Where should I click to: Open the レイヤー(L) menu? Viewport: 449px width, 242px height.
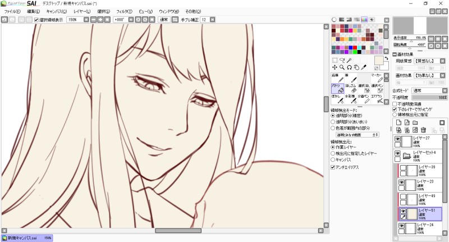click(x=82, y=11)
